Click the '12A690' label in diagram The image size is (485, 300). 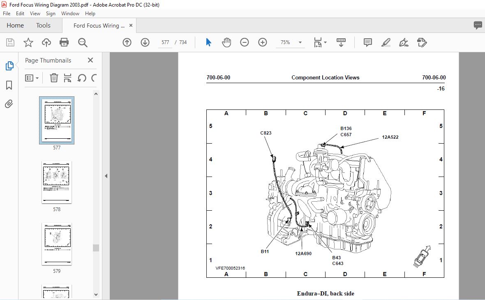click(x=303, y=253)
